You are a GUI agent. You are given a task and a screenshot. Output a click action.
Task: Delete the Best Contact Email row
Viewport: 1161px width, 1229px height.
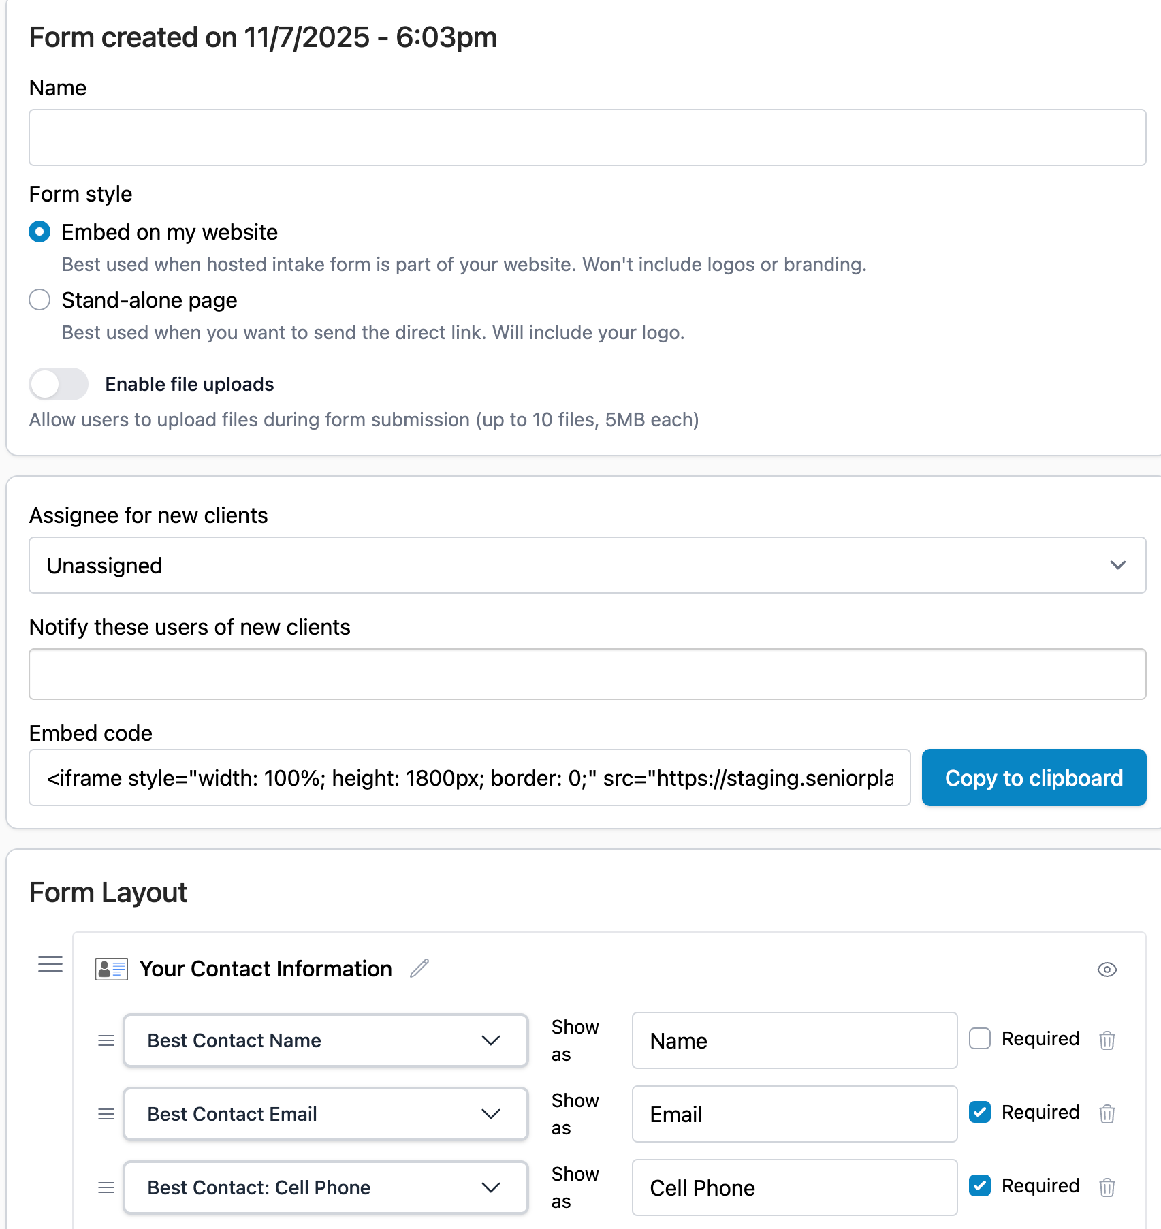point(1107,1114)
